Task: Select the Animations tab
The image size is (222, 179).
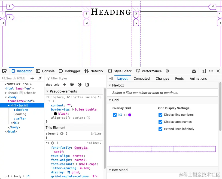Action: (198, 78)
